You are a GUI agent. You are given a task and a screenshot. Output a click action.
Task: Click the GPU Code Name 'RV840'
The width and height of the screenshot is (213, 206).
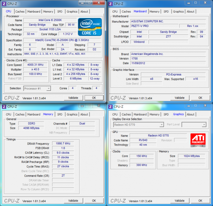143,140
